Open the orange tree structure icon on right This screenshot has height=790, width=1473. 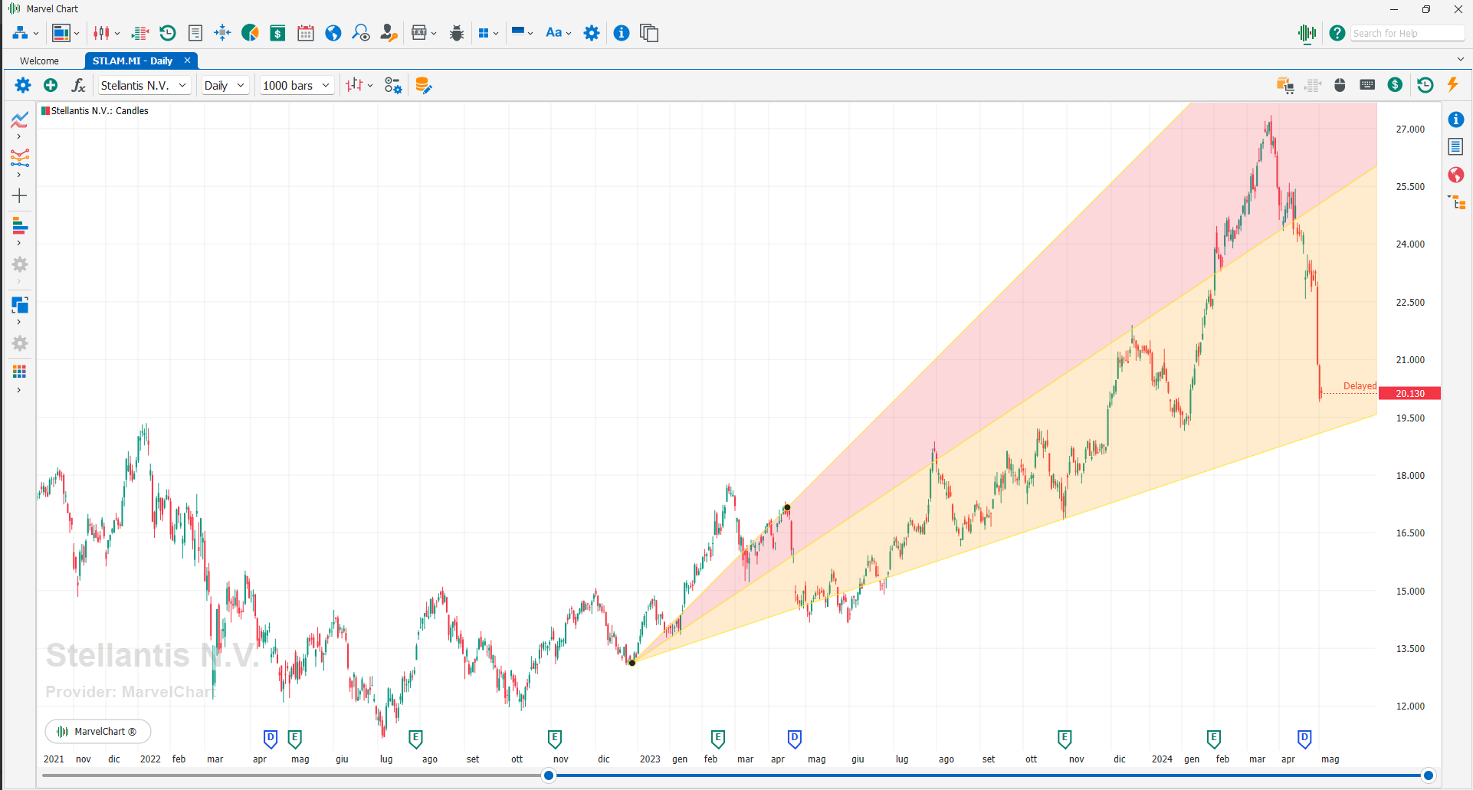[x=1457, y=202]
